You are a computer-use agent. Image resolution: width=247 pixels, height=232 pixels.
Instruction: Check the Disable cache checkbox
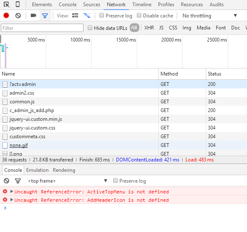tap(139, 15)
